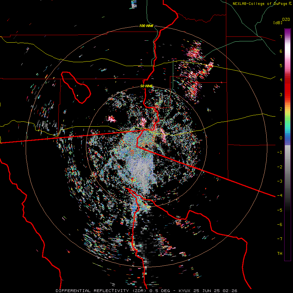Click the 0.5 DEG elevation text
The width and height of the screenshot is (293, 293).
tap(160, 291)
